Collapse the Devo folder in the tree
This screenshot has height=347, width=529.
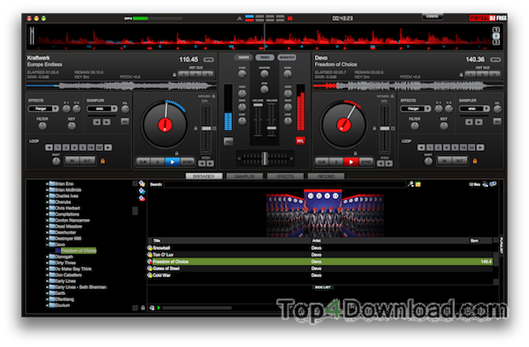(47, 245)
